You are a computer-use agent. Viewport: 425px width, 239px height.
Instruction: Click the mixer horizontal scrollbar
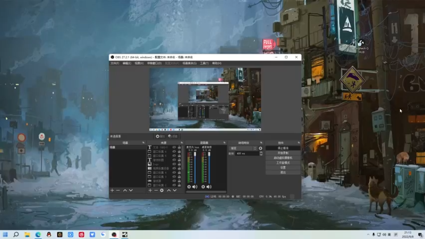pos(206,192)
